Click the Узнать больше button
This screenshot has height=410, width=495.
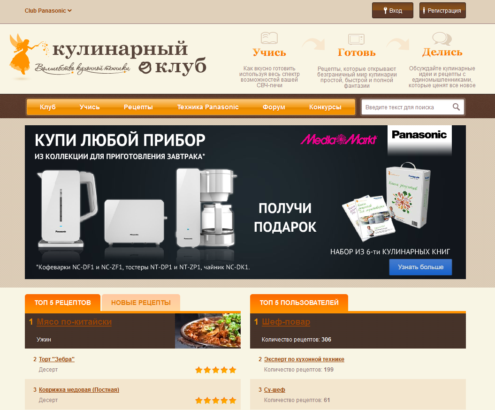click(420, 267)
